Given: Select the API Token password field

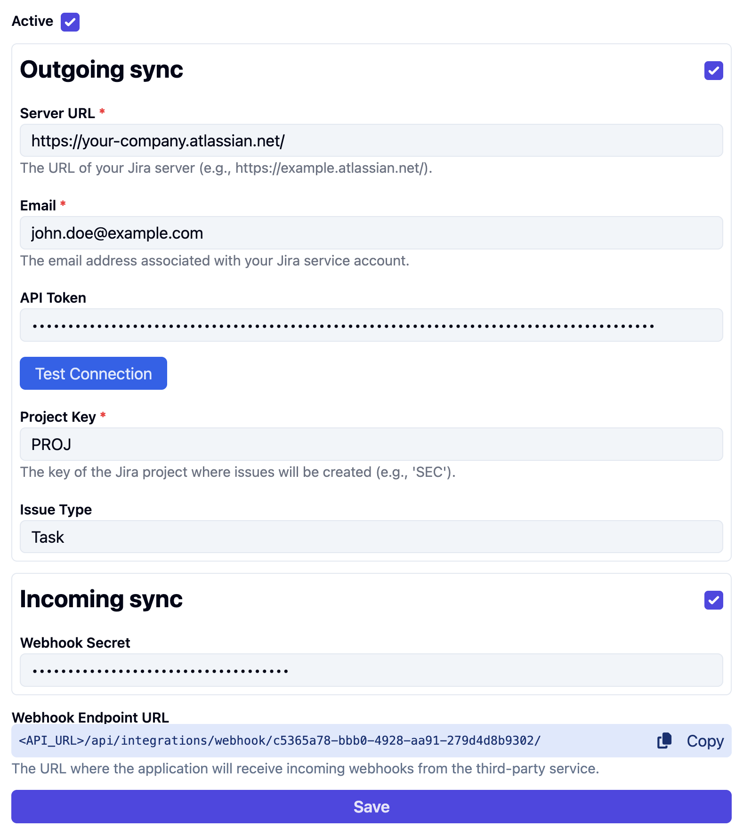Looking at the screenshot, I should tap(371, 325).
